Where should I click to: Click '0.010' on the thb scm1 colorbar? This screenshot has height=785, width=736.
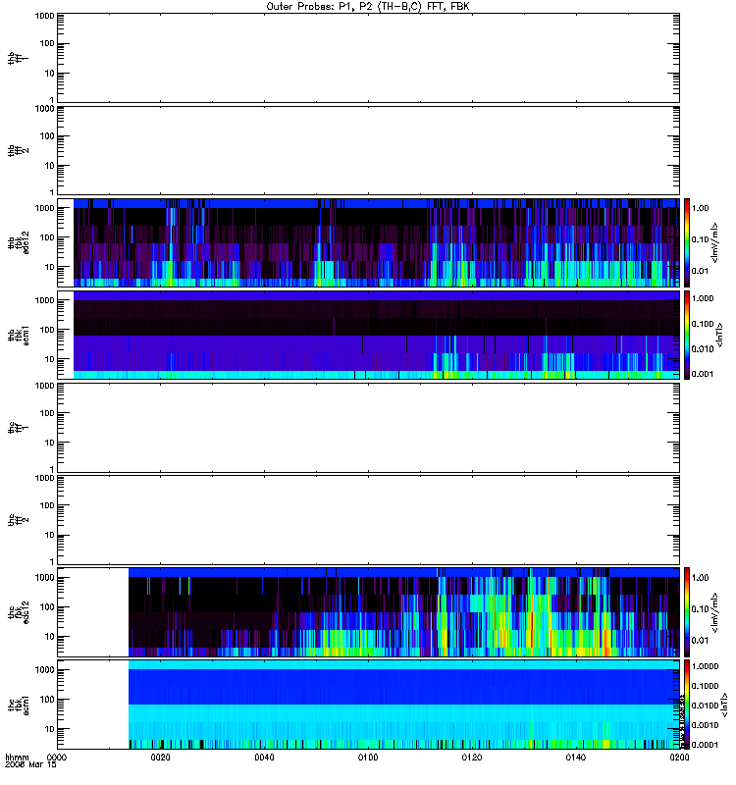[x=703, y=349]
